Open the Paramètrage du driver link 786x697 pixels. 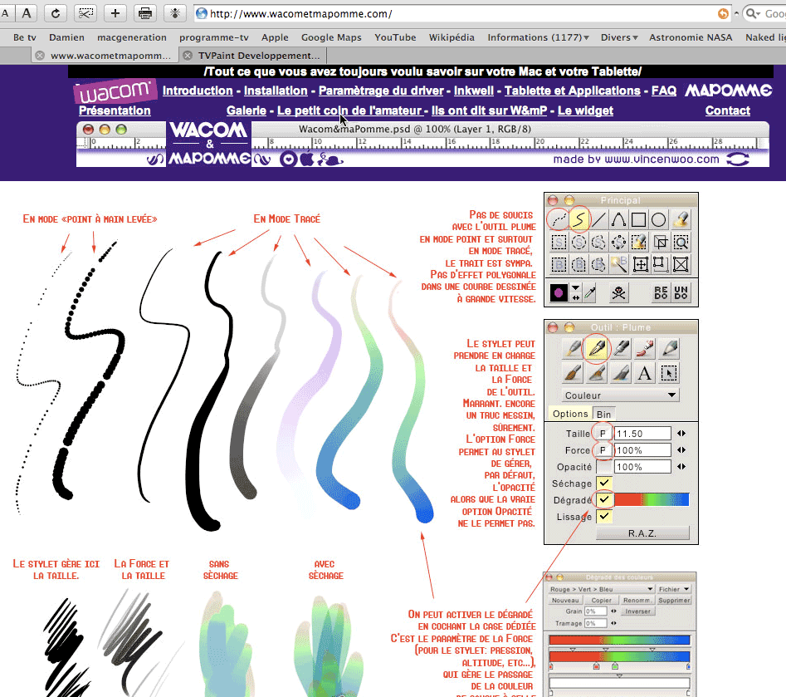coord(381,91)
